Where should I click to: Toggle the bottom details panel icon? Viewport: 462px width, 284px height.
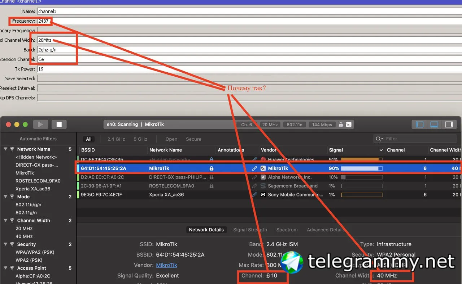434,125
